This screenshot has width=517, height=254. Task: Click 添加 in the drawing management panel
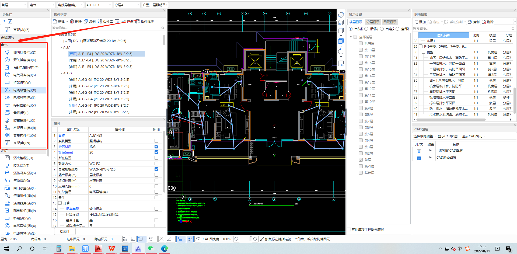coord(420,22)
